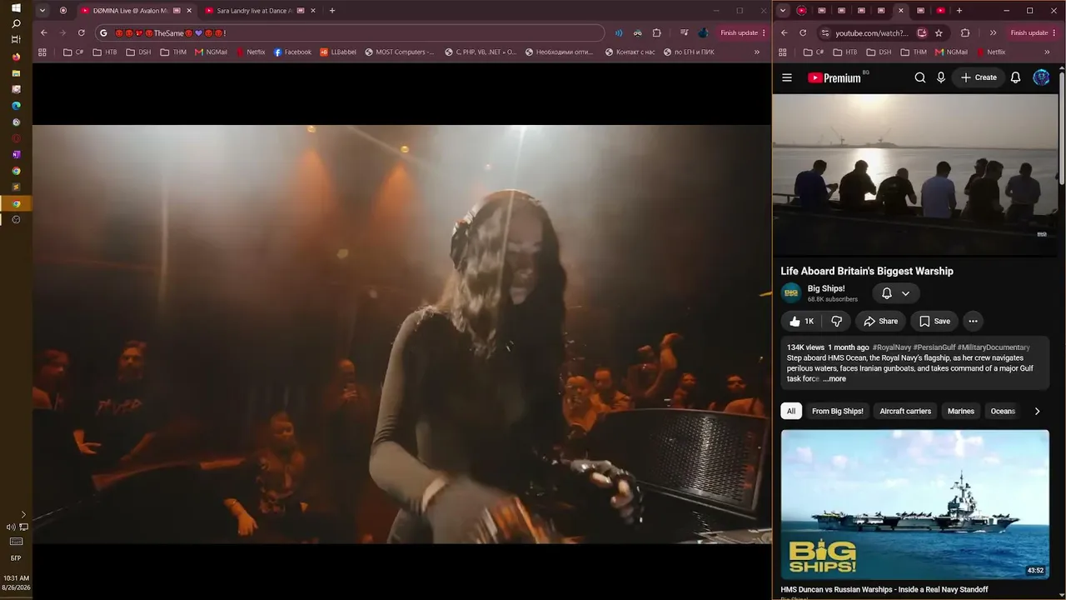Screen dimensions: 1066x600
Task: Select the Oceans filter chip
Action: pyautogui.click(x=1003, y=411)
